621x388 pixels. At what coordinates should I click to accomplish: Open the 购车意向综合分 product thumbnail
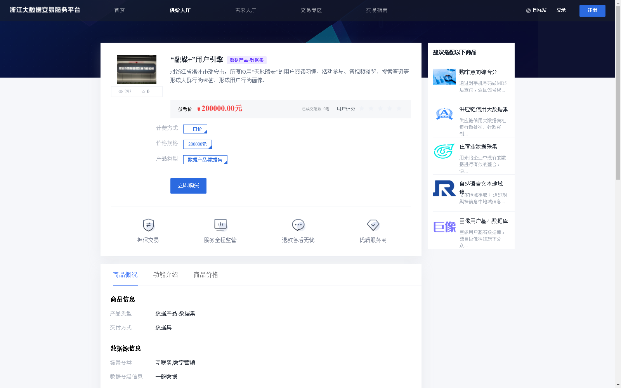(x=444, y=77)
